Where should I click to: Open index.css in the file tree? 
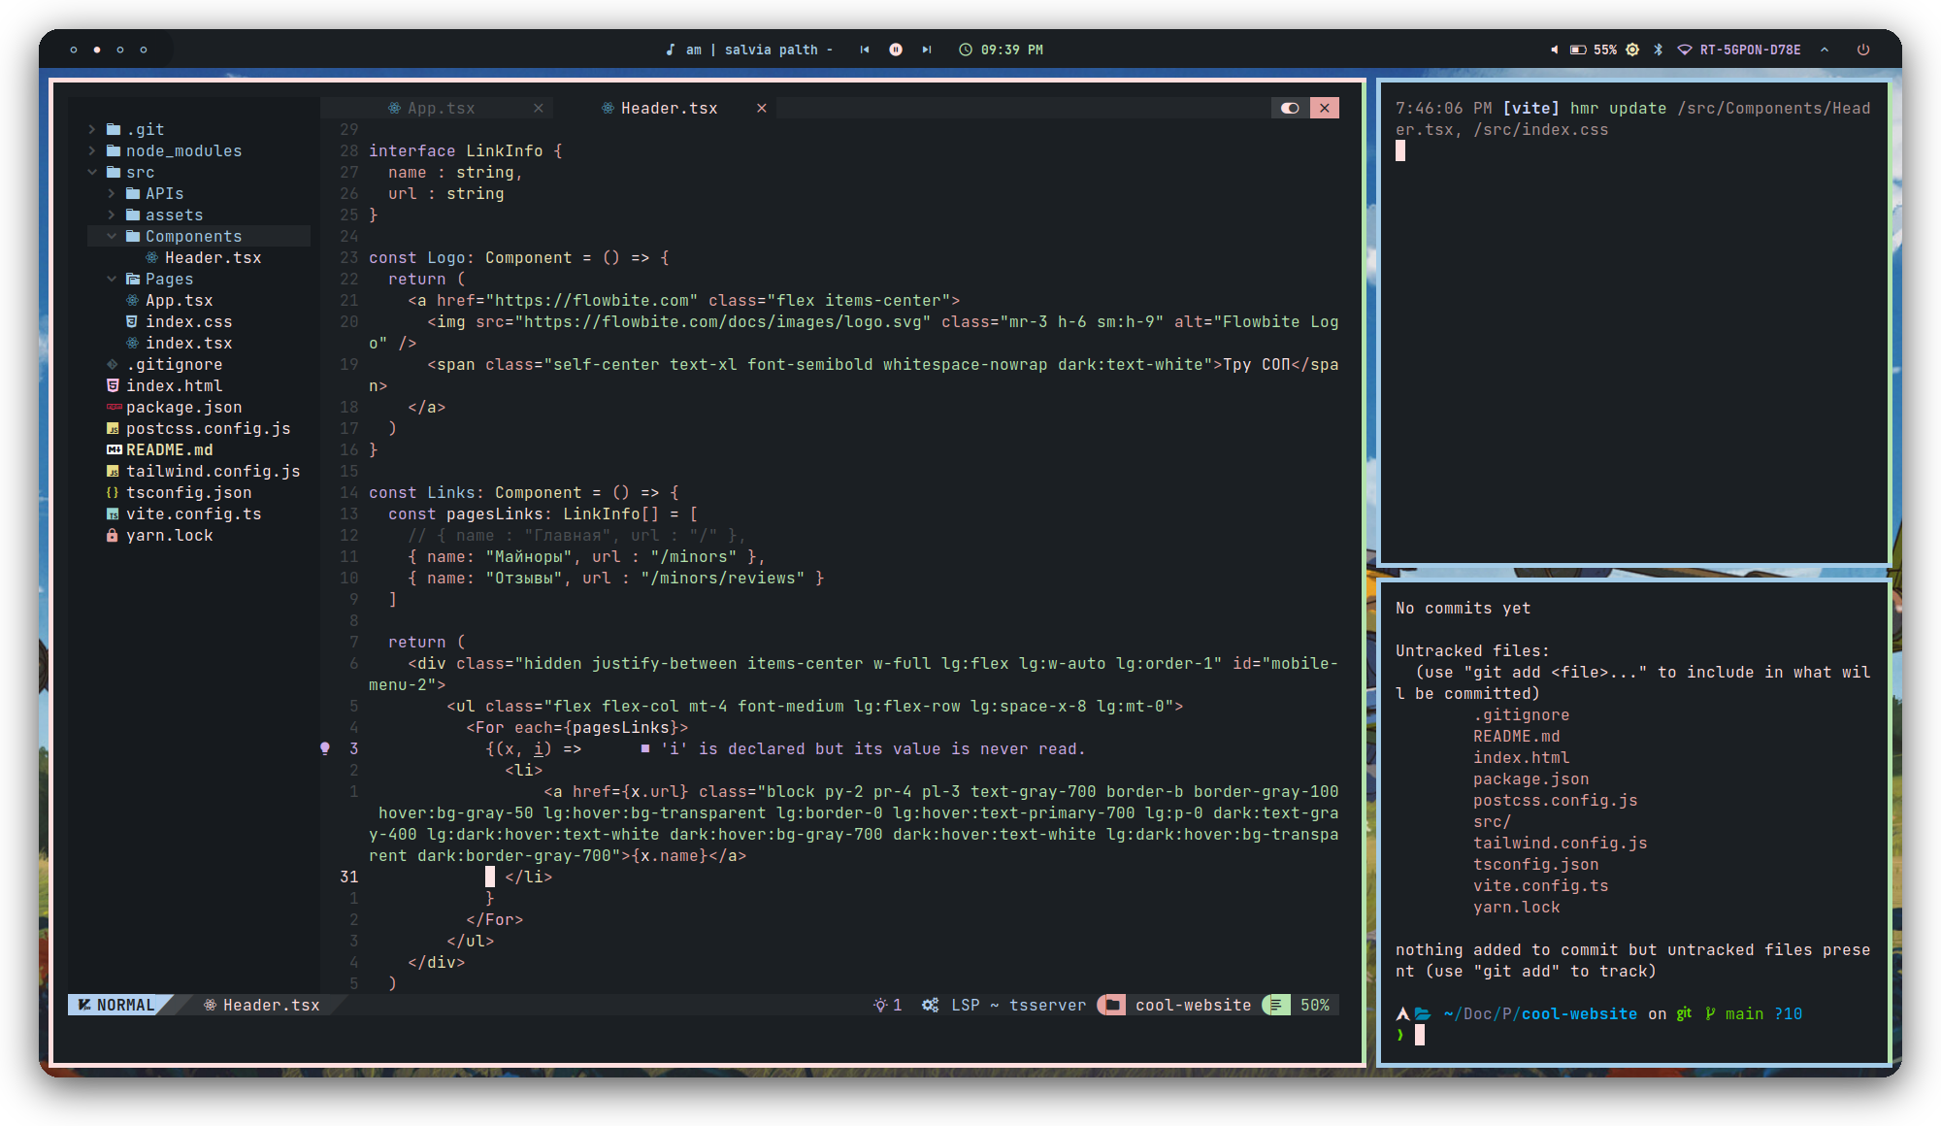(x=188, y=321)
